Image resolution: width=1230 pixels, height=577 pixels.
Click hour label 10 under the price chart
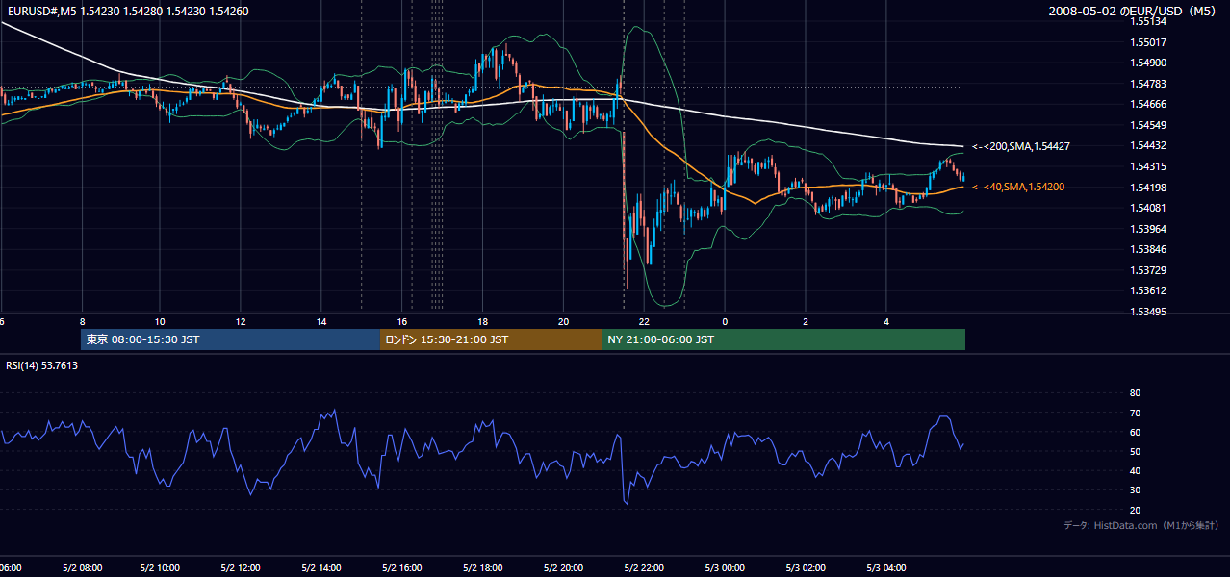click(160, 321)
